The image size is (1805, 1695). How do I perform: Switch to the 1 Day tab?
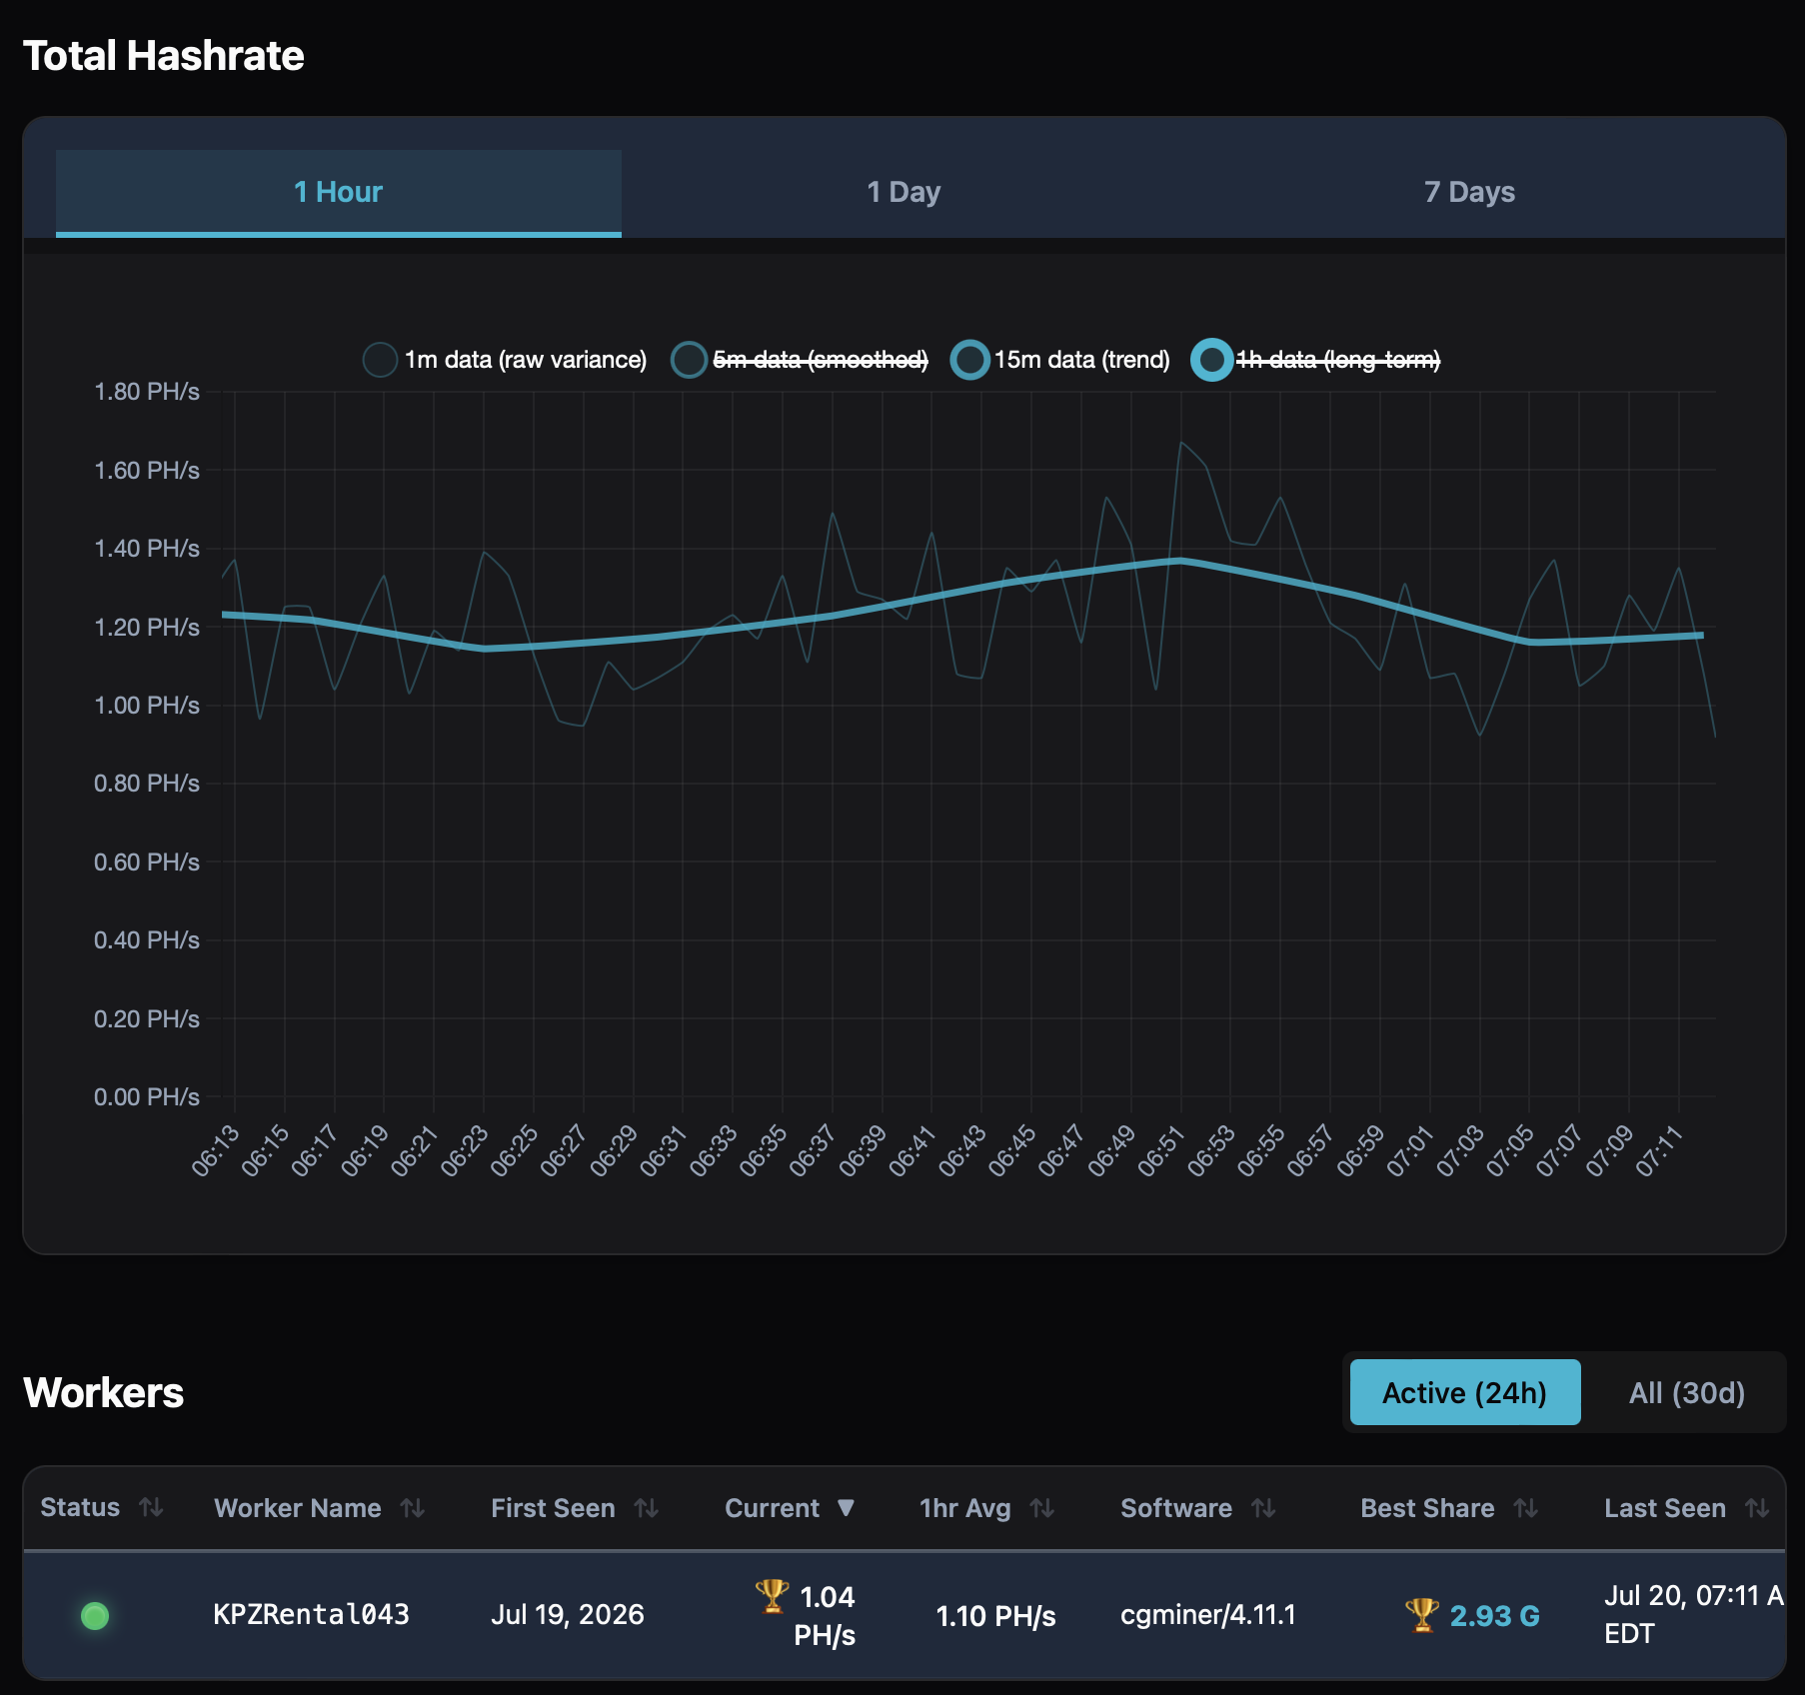coord(903,192)
